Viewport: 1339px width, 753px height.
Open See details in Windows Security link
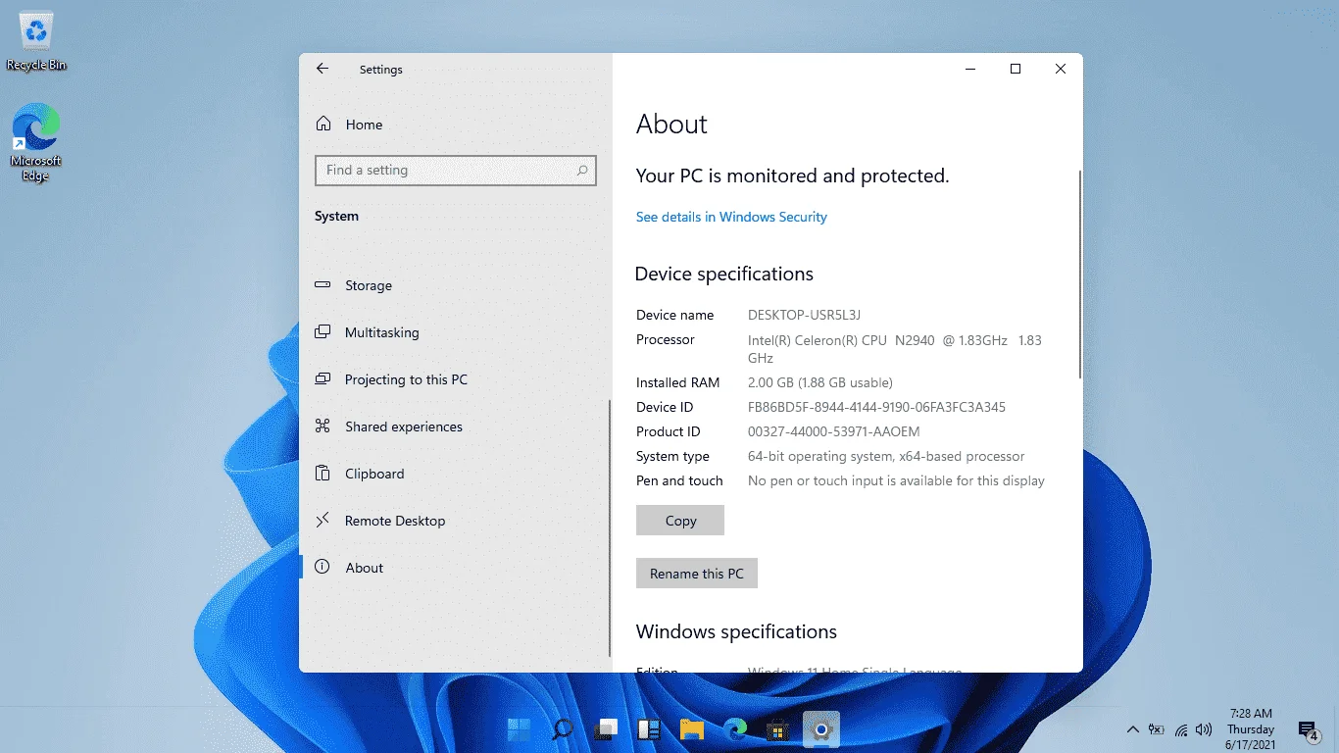(x=731, y=217)
